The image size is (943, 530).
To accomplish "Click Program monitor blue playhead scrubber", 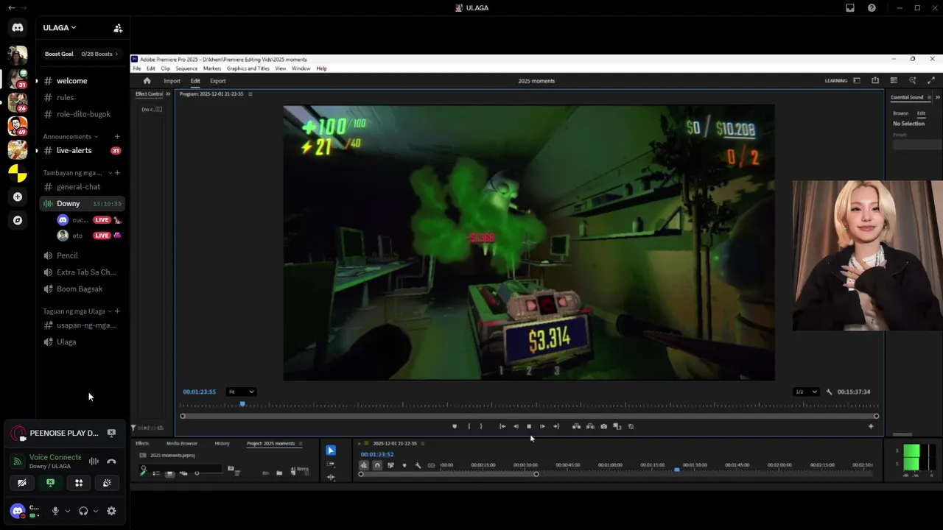I will coord(242,403).
